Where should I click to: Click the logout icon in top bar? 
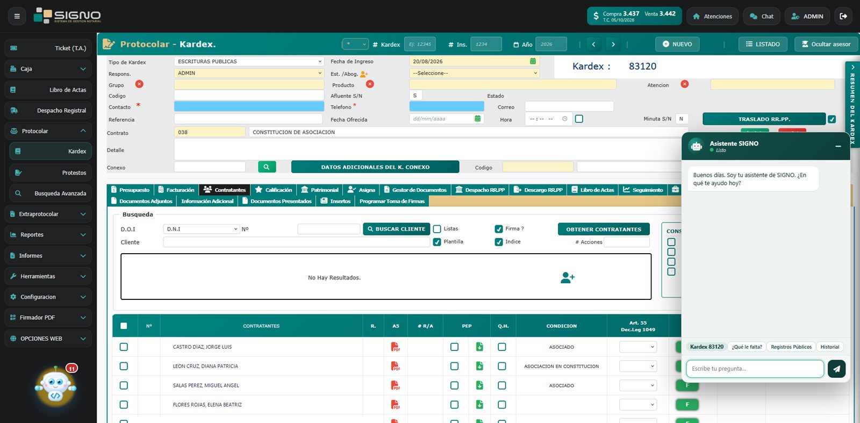coord(843,16)
